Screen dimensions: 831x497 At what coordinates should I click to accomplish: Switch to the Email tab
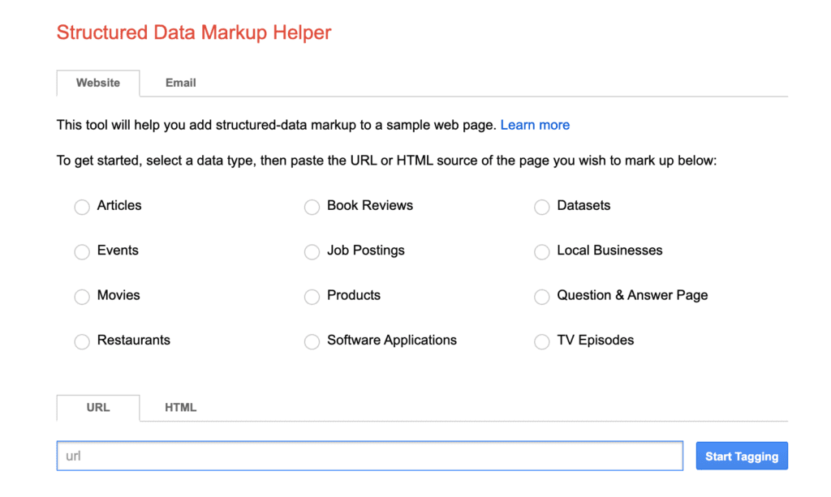181,83
